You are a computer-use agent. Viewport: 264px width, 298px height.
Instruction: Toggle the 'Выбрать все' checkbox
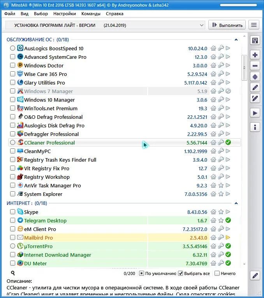click(x=180, y=273)
